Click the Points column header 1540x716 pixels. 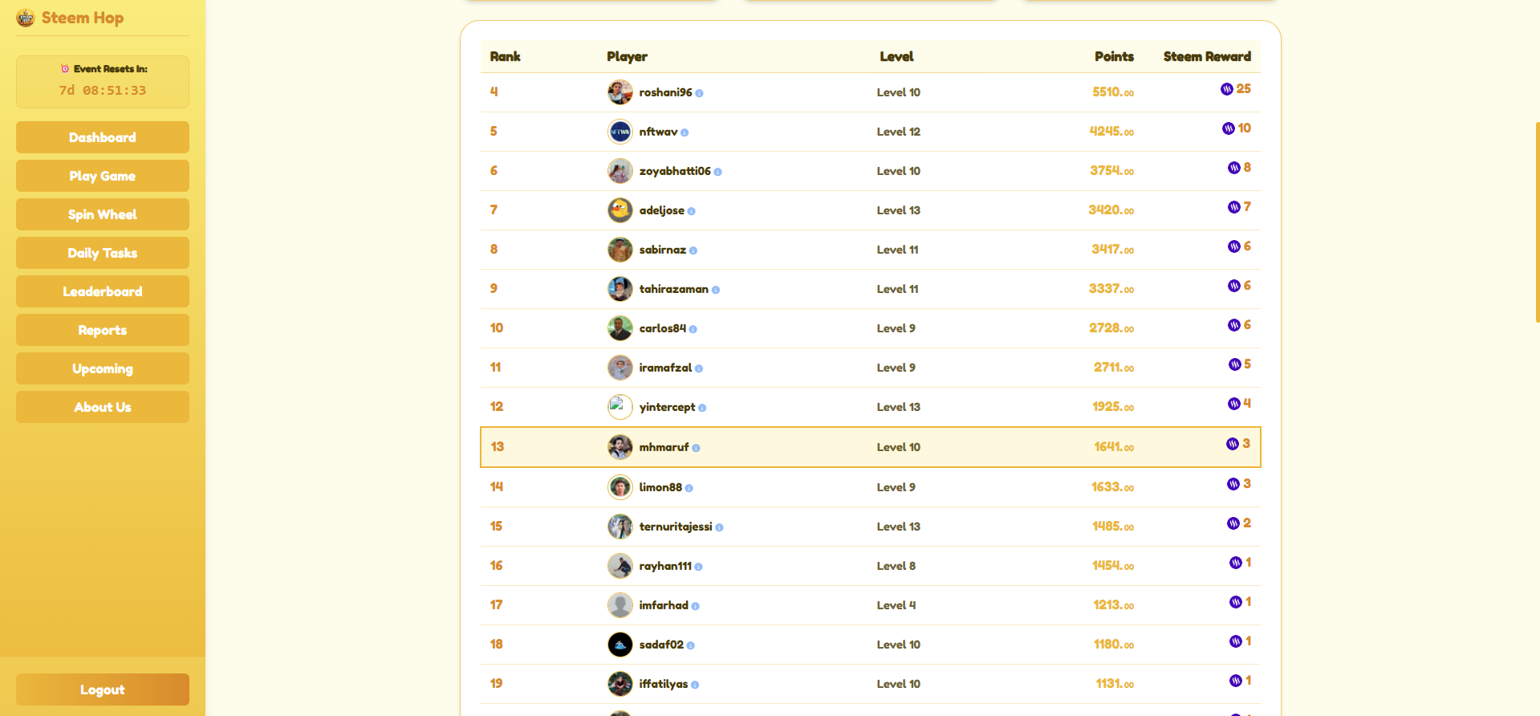[x=1114, y=56]
